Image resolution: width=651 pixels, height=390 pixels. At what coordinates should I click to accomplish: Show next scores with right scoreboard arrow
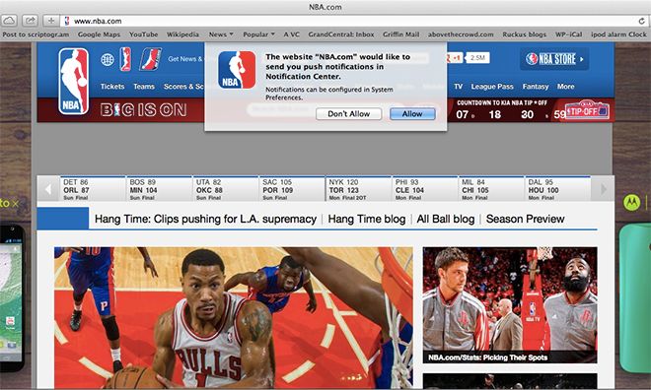(603, 189)
